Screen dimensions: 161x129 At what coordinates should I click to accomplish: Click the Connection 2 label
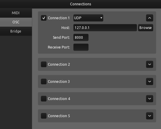click(59, 64)
